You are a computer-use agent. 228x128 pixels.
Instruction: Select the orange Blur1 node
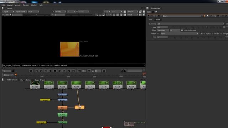[63, 108]
